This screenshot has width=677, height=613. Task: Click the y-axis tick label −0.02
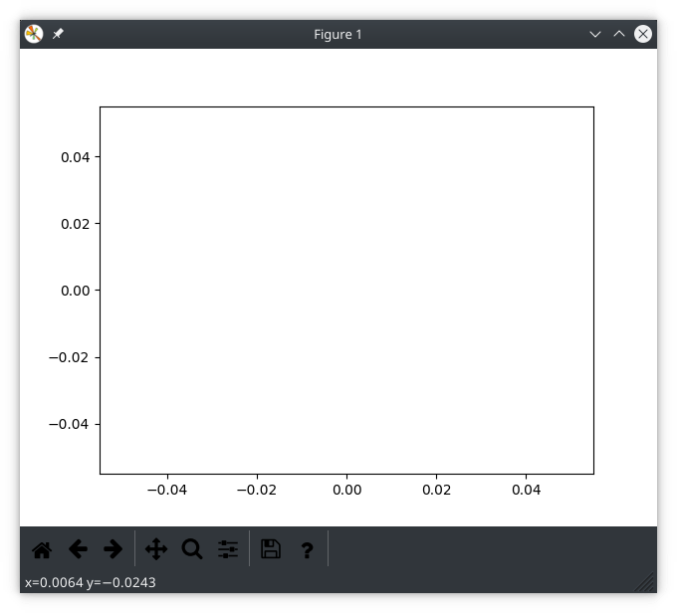69,358
